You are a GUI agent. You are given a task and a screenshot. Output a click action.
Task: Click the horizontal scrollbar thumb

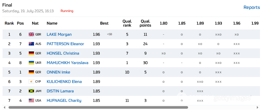(x=98, y=108)
